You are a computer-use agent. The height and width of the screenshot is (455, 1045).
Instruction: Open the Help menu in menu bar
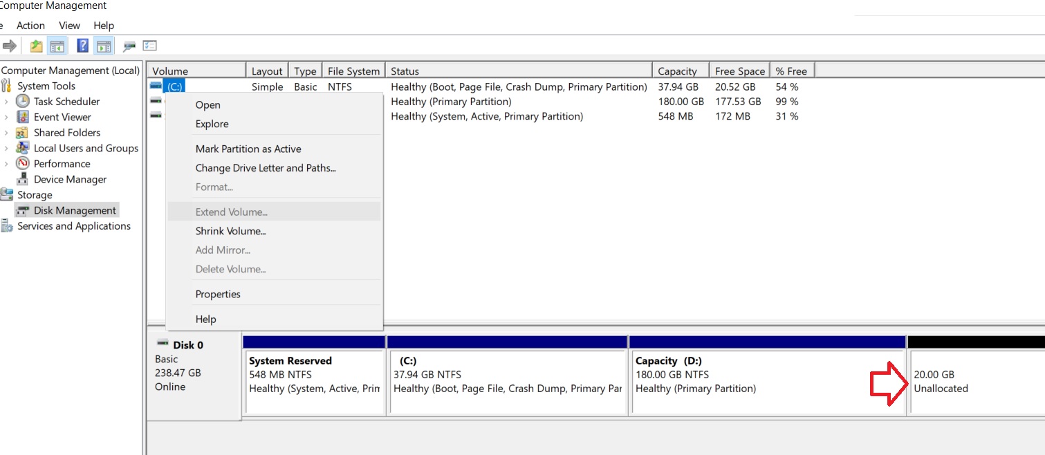(104, 26)
